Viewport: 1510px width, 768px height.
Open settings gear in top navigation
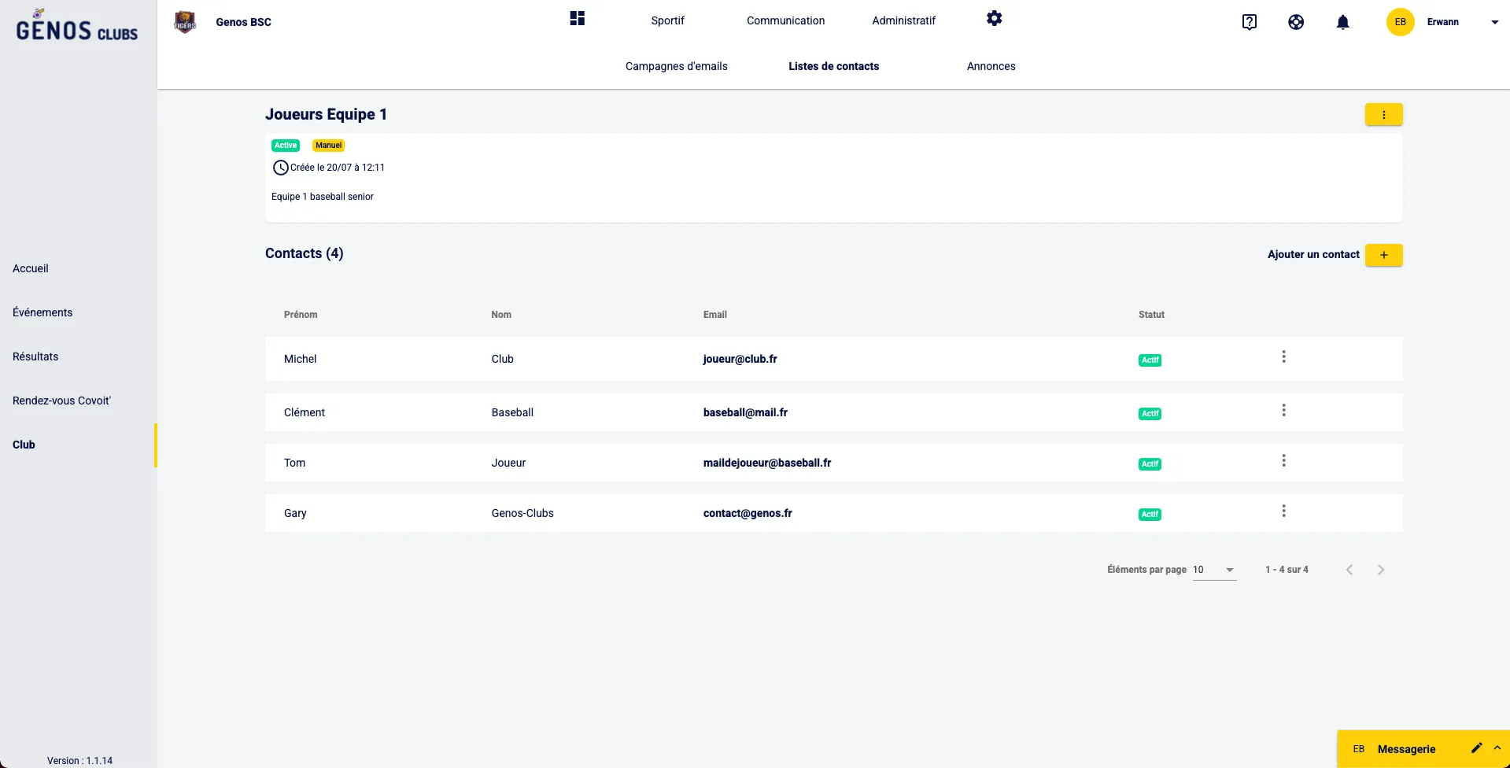point(994,19)
